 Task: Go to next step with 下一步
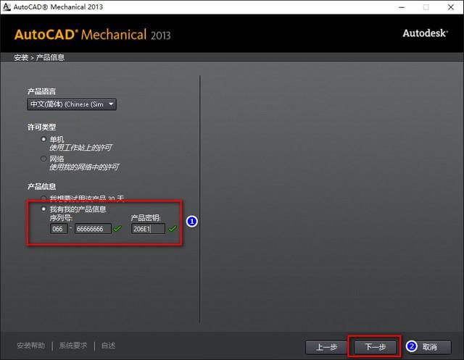tap(375, 347)
